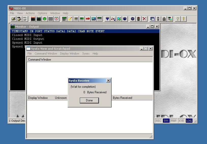The width and height of the screenshot is (207, 144).
Task: Click the folder with patch-cable toolbar icon
Action: (19, 19)
